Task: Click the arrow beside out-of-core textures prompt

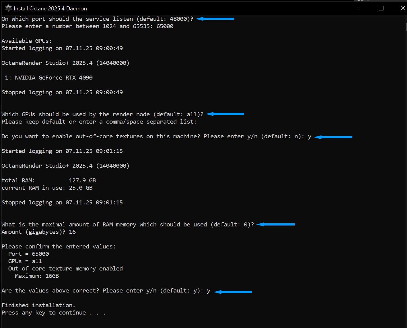Action: (x=333, y=137)
